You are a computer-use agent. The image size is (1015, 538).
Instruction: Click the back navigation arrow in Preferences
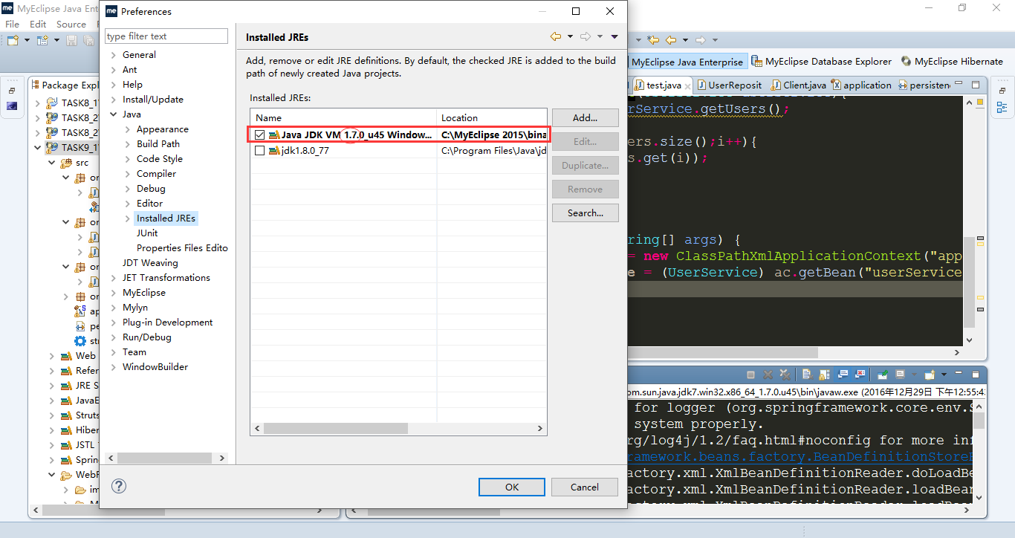coord(555,36)
